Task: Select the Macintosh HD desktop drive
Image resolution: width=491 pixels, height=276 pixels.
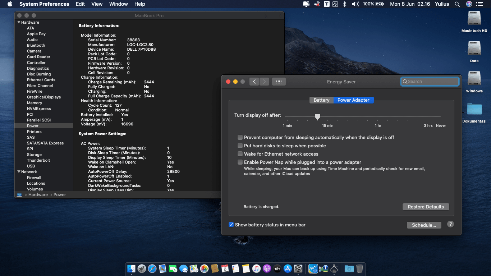Action: tap(474, 22)
